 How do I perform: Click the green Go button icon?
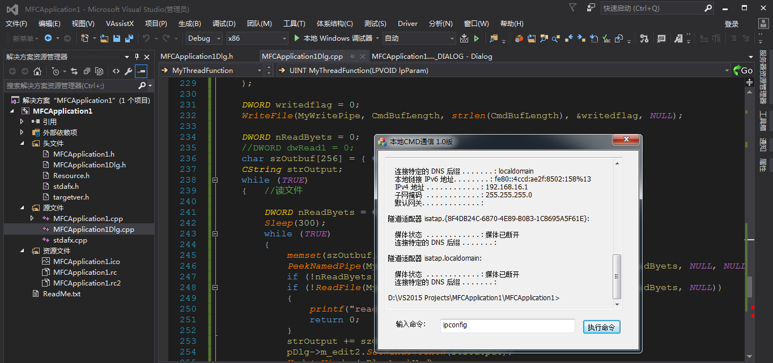click(742, 70)
